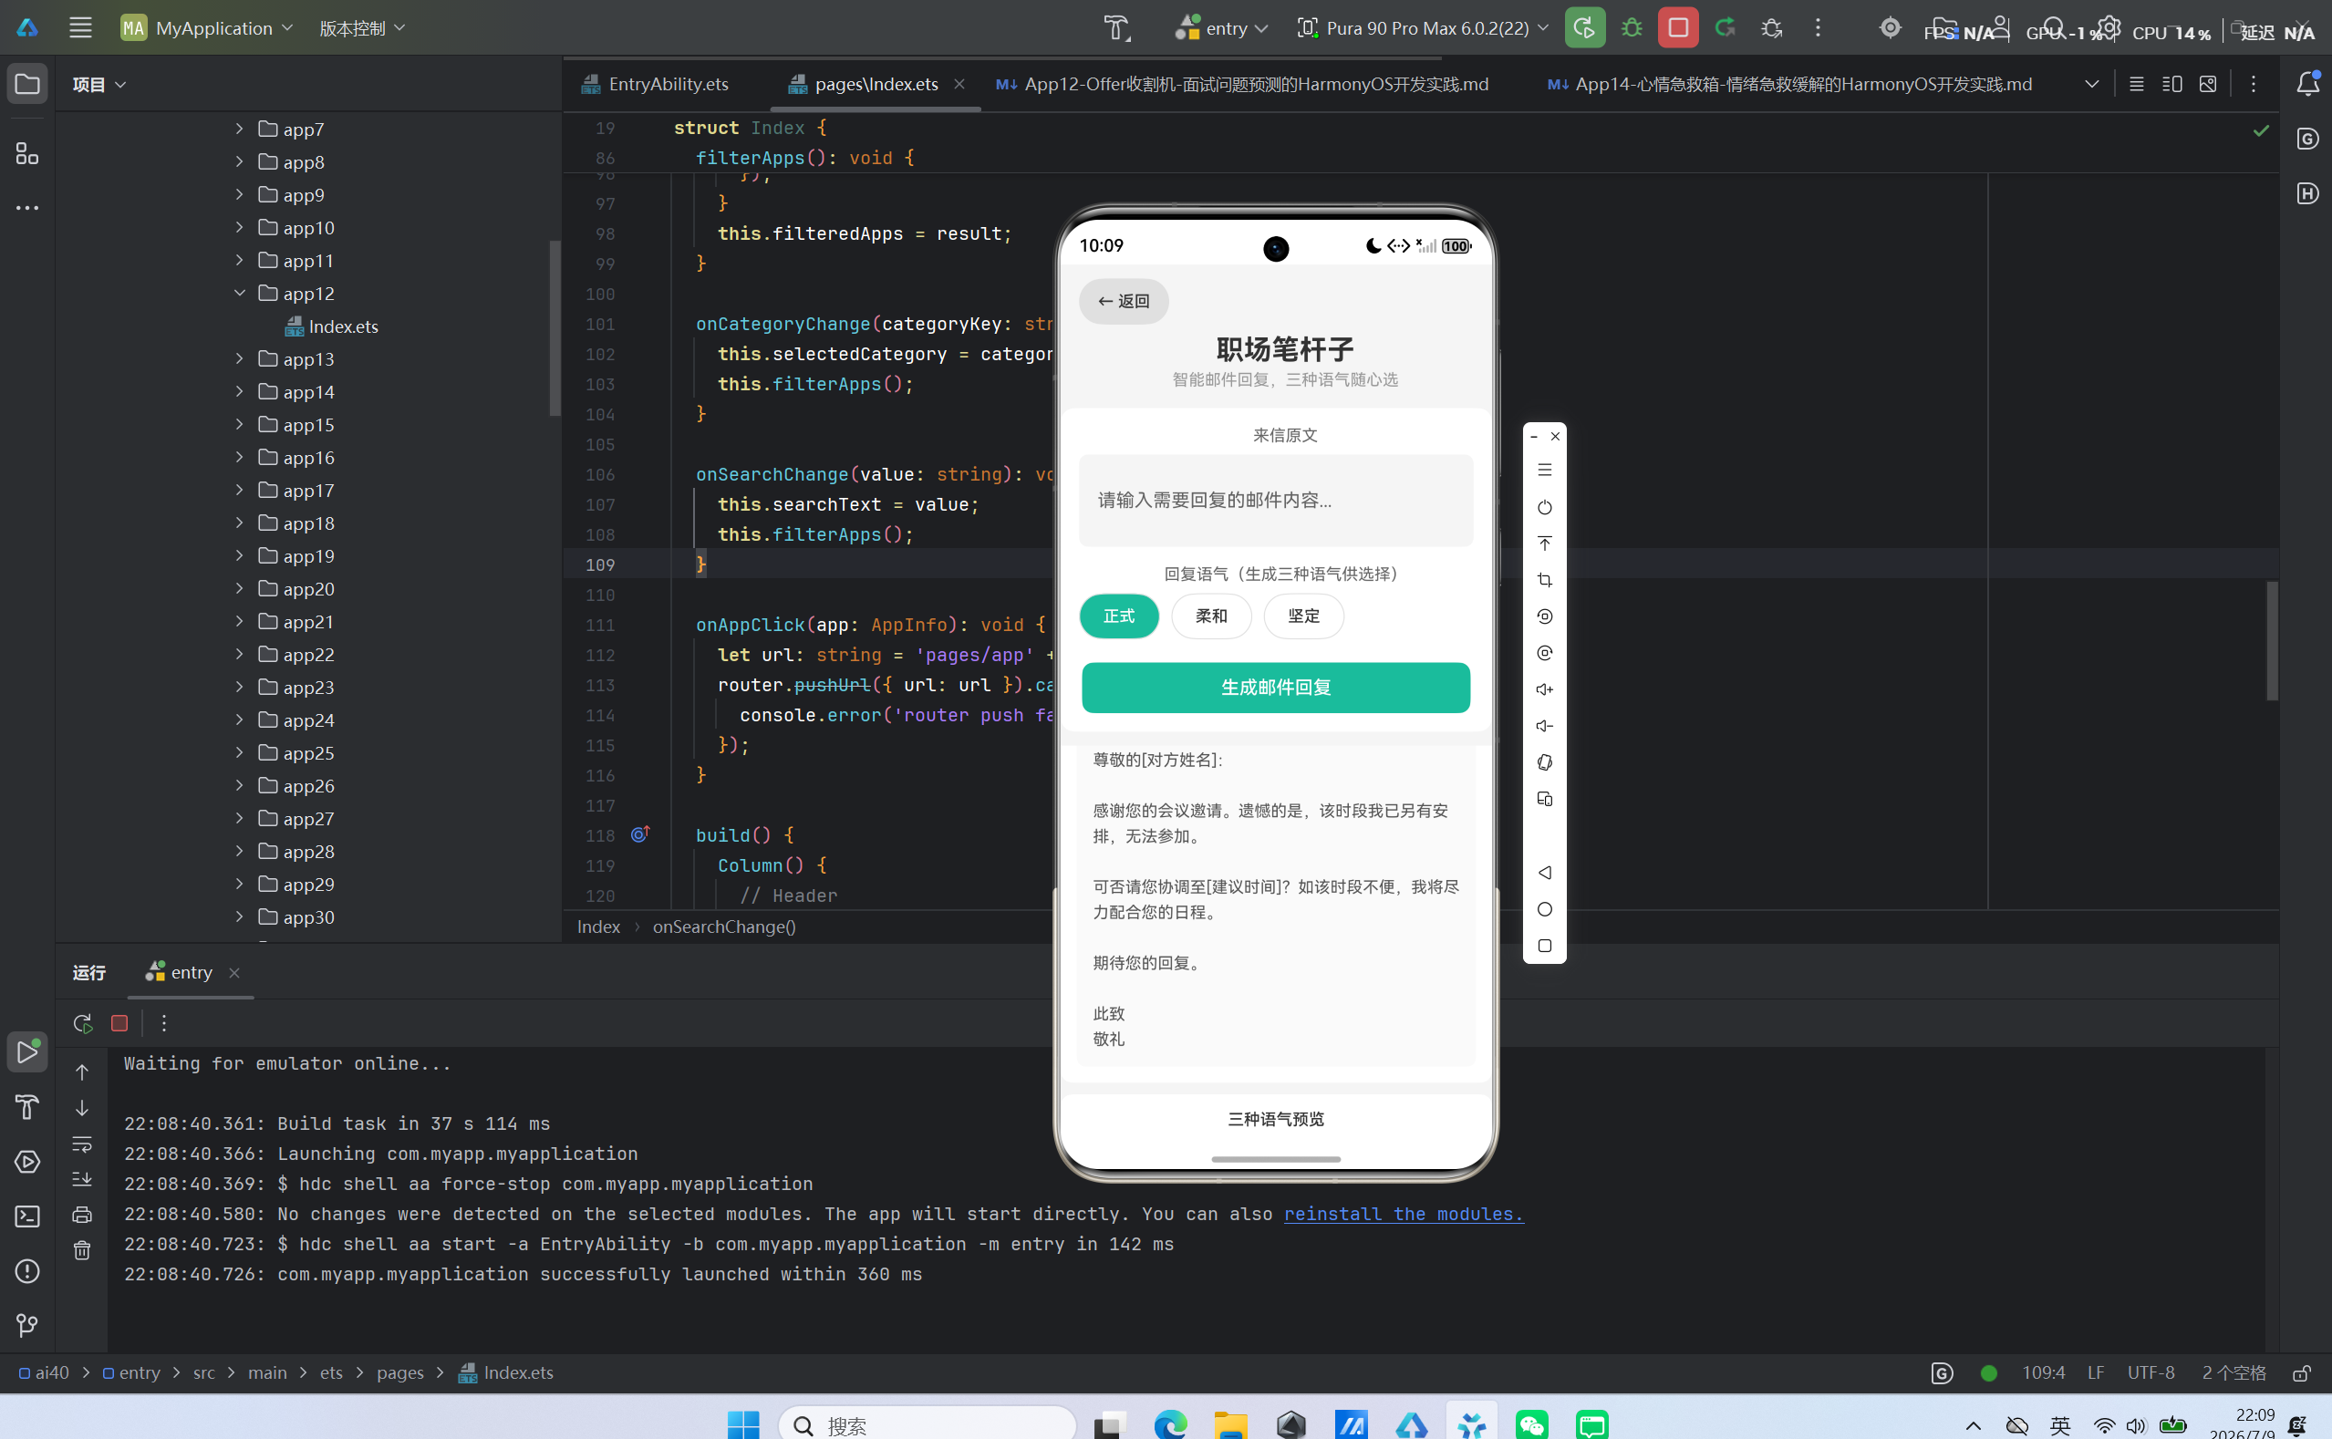2332x1439 pixels.
Task: Rerun entry in the Run panel
Action: pyautogui.click(x=82, y=1023)
